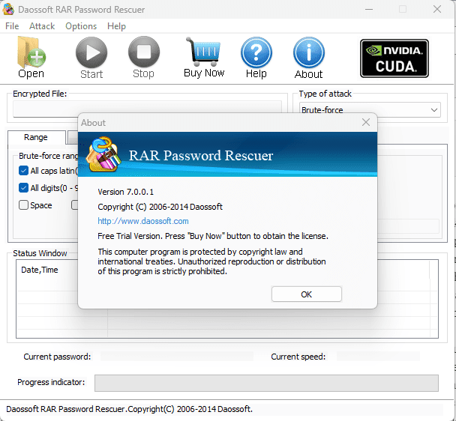Toggle the All digits checkbox
456x421 pixels.
pos(23,188)
